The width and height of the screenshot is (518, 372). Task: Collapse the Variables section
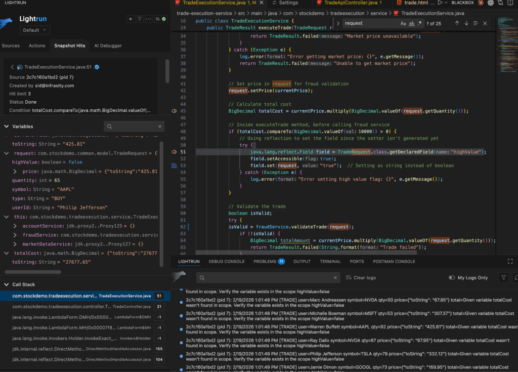tap(6, 127)
